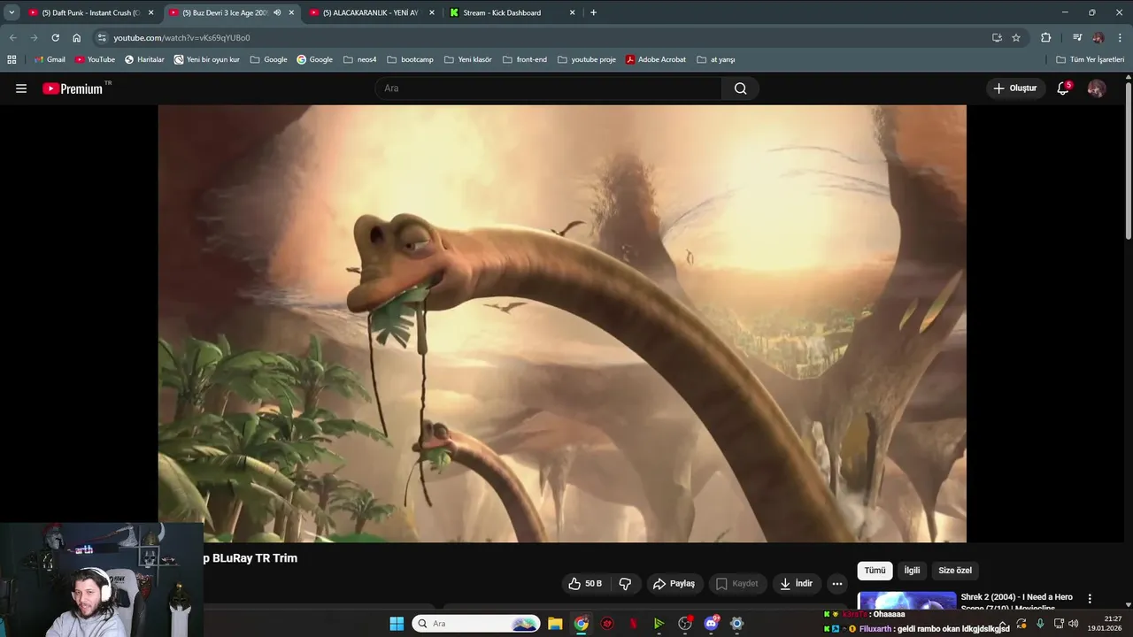Open volume speaker icon in system tray
The height and width of the screenshot is (637, 1133).
(x=1074, y=624)
